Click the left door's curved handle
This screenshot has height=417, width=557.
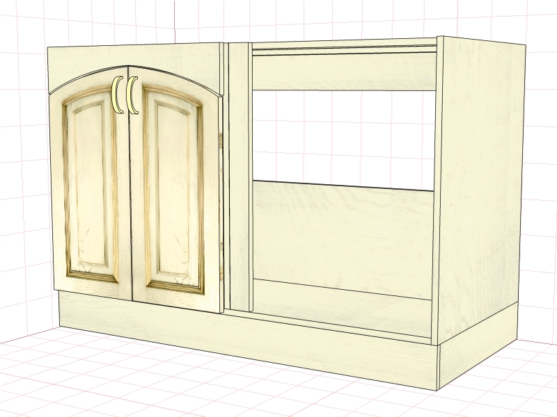click(118, 95)
